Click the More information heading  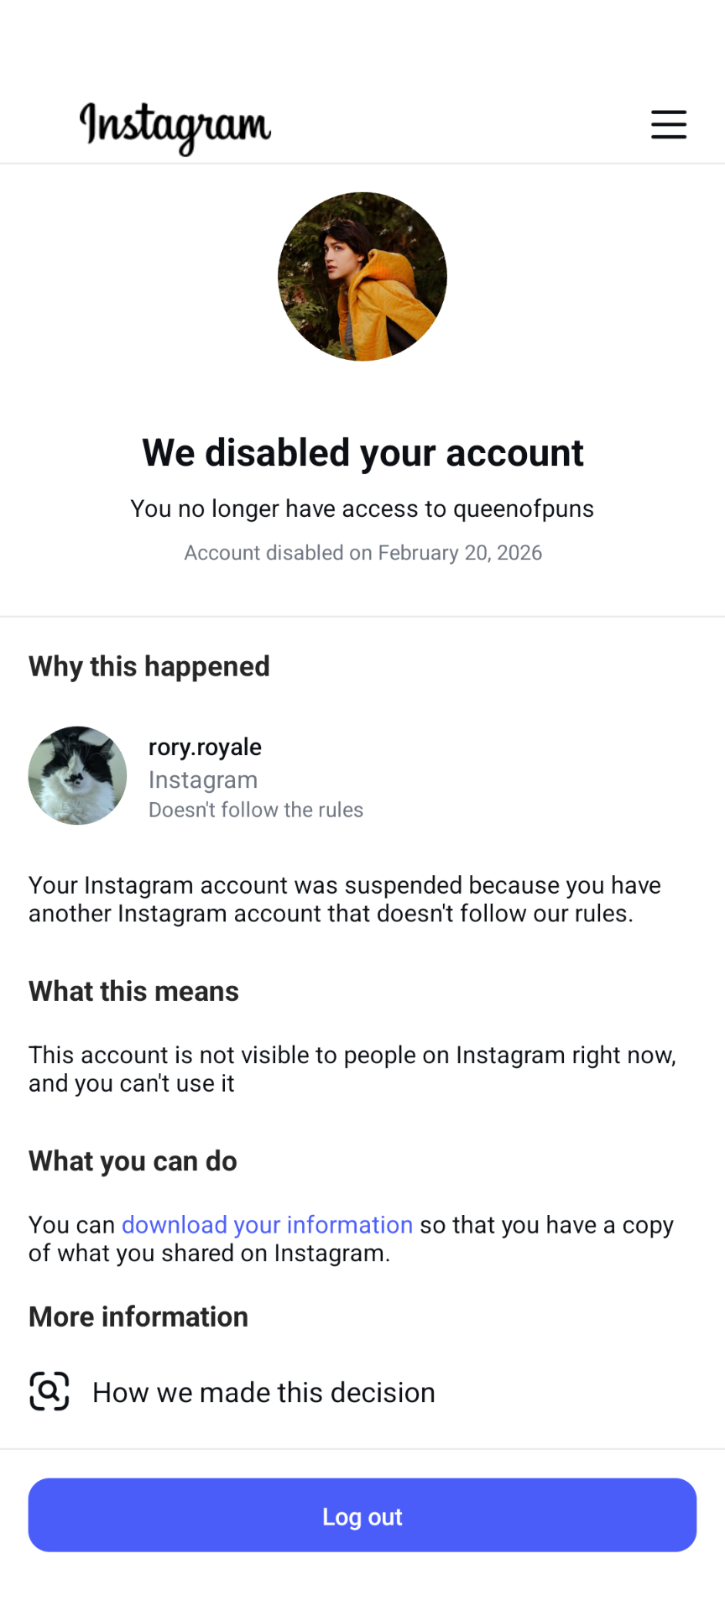point(138,1317)
